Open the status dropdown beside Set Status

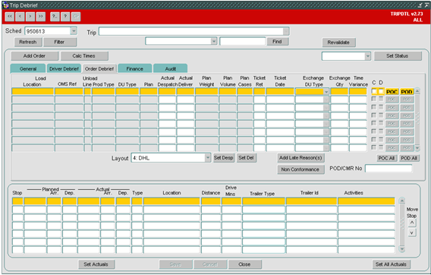(x=367, y=56)
